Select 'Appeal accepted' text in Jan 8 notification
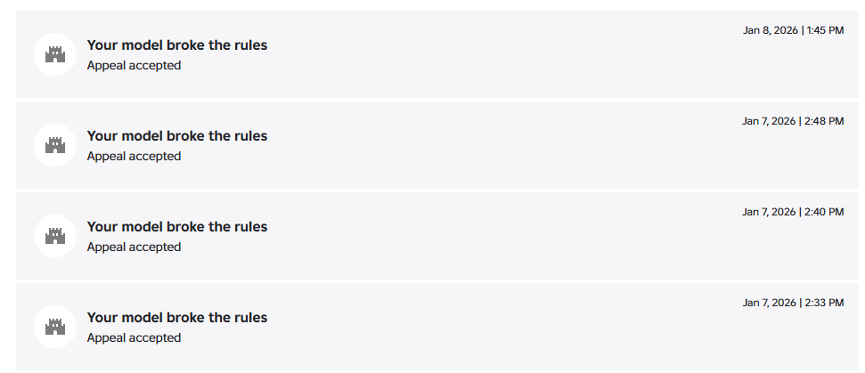This screenshot has width=865, height=373. tap(134, 66)
